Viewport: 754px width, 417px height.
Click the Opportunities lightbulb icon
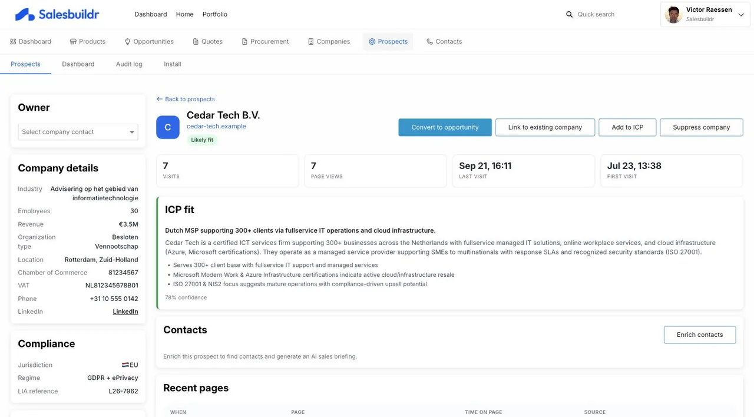tap(127, 42)
